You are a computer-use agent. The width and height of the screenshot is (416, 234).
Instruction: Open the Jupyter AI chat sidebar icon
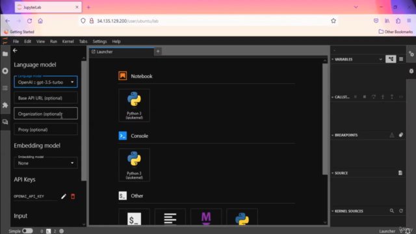[x=5, y=122]
